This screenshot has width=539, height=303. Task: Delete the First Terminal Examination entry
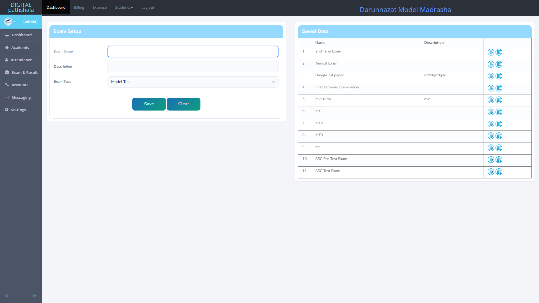pyautogui.click(x=499, y=88)
